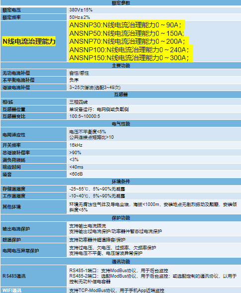The width and height of the screenshot is (241, 293).
Task: Select the '响应时间' label
Action: pyautogui.click(x=11, y=167)
